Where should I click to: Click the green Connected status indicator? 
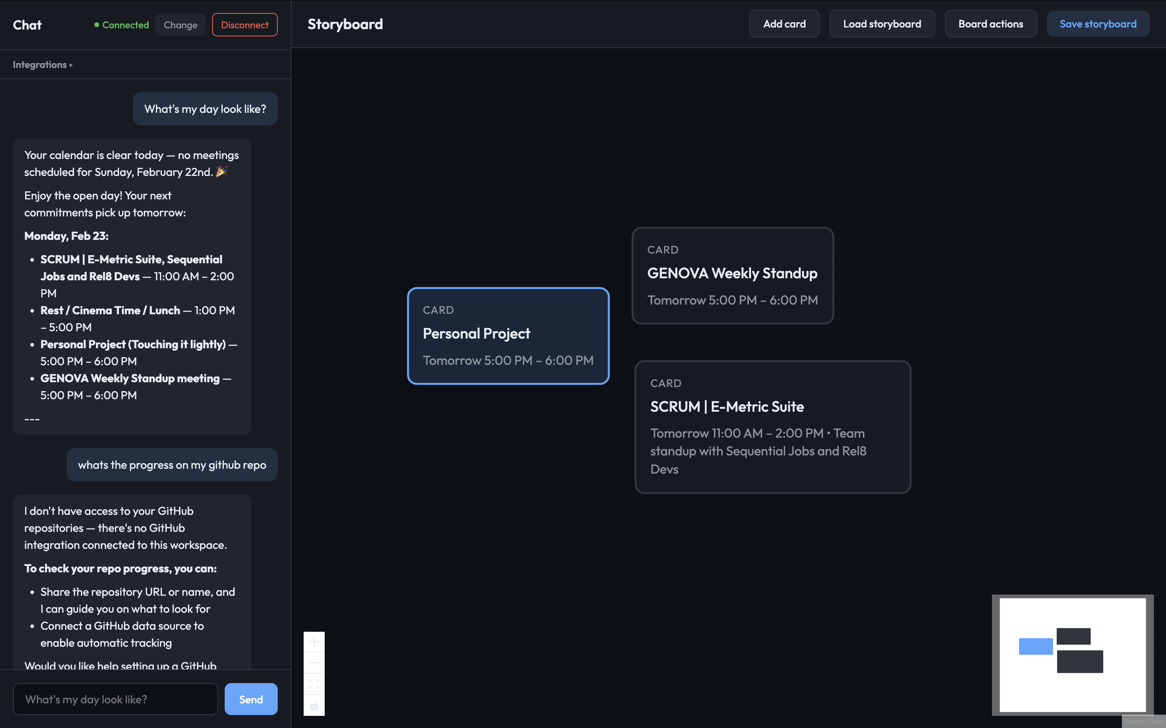(x=121, y=25)
